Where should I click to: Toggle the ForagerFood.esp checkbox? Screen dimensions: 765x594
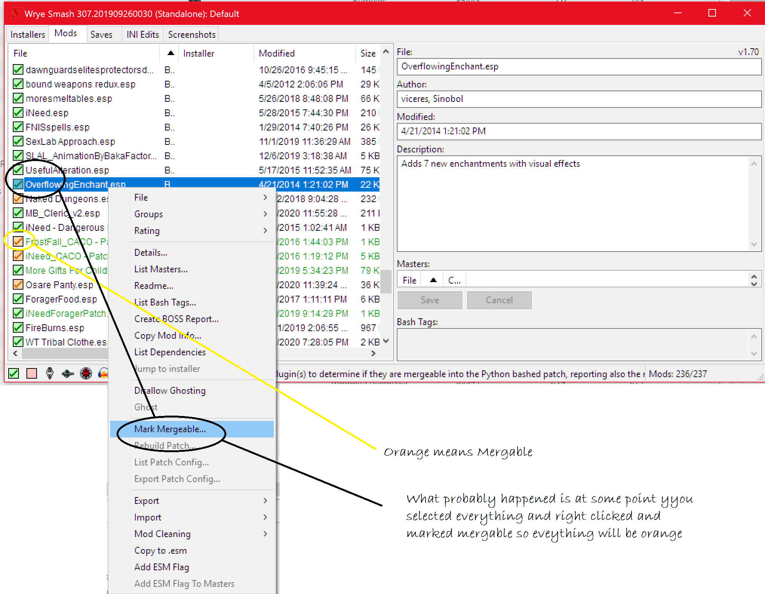coord(18,299)
